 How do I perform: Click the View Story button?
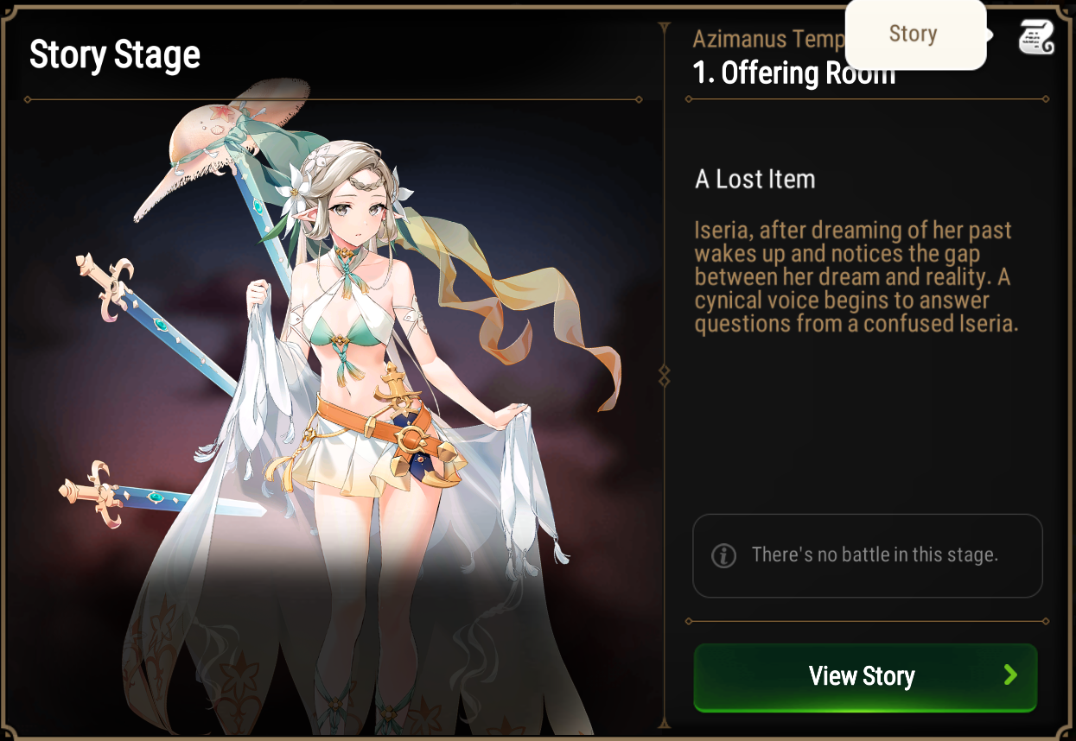coord(865,677)
